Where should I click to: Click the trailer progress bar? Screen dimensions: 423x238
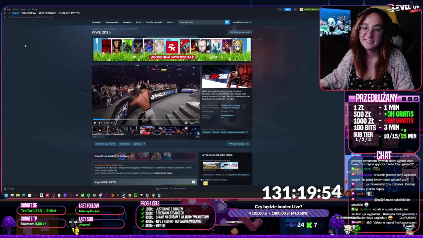(146, 119)
